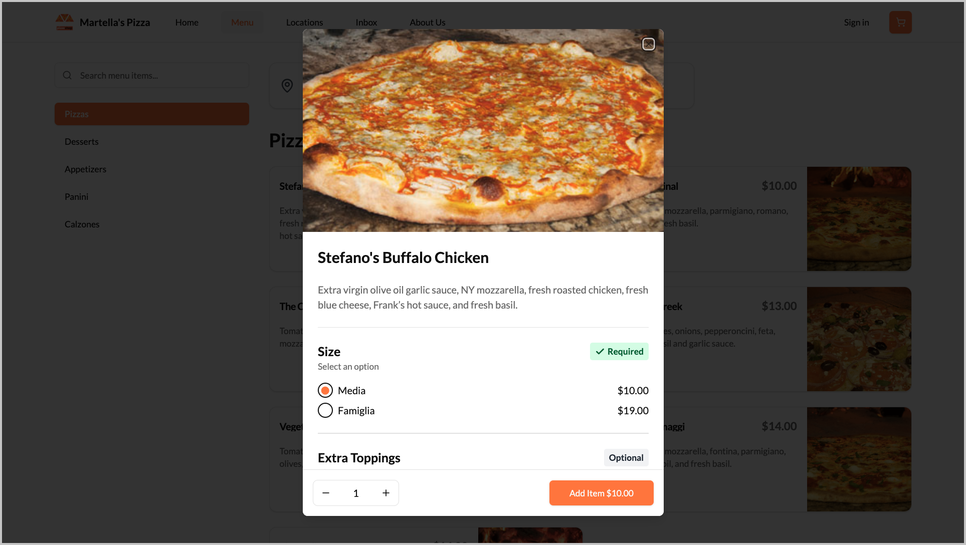Switch to the Calzones category
Image resolution: width=966 pixels, height=545 pixels.
pyautogui.click(x=82, y=224)
